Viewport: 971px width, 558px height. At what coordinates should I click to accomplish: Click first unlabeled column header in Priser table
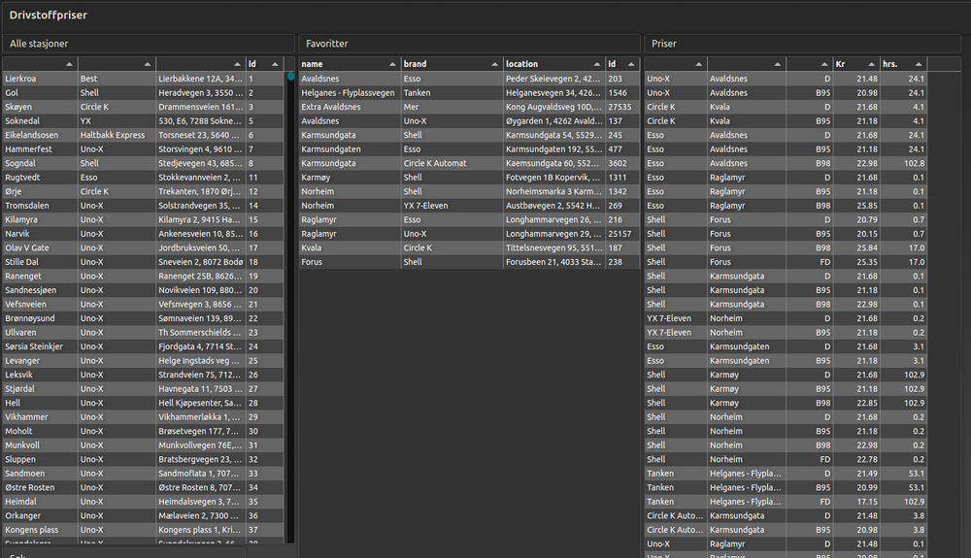[x=674, y=64]
